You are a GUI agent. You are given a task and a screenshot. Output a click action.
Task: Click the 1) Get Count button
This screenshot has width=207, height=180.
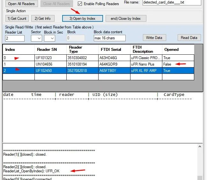[17, 19]
